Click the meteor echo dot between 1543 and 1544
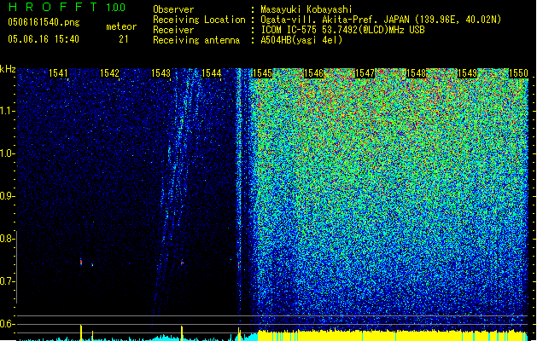 pyautogui.click(x=182, y=263)
